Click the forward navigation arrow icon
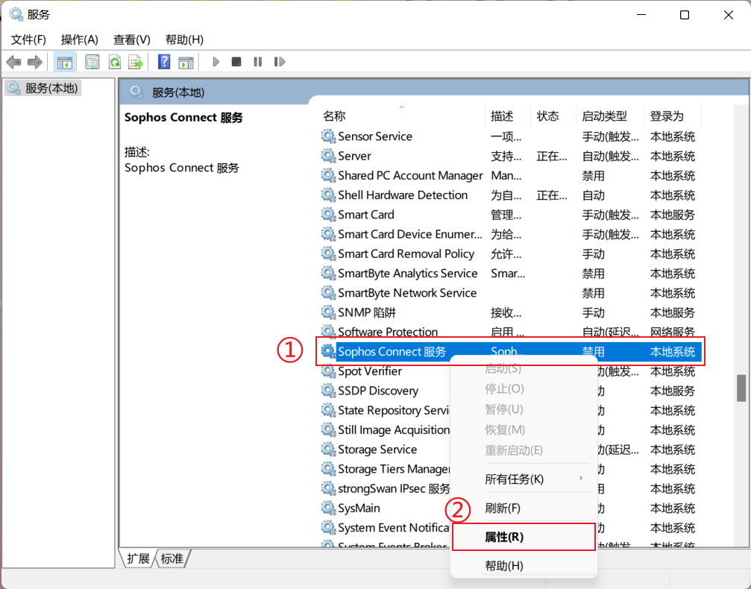Image resolution: width=751 pixels, height=589 pixels. point(34,61)
